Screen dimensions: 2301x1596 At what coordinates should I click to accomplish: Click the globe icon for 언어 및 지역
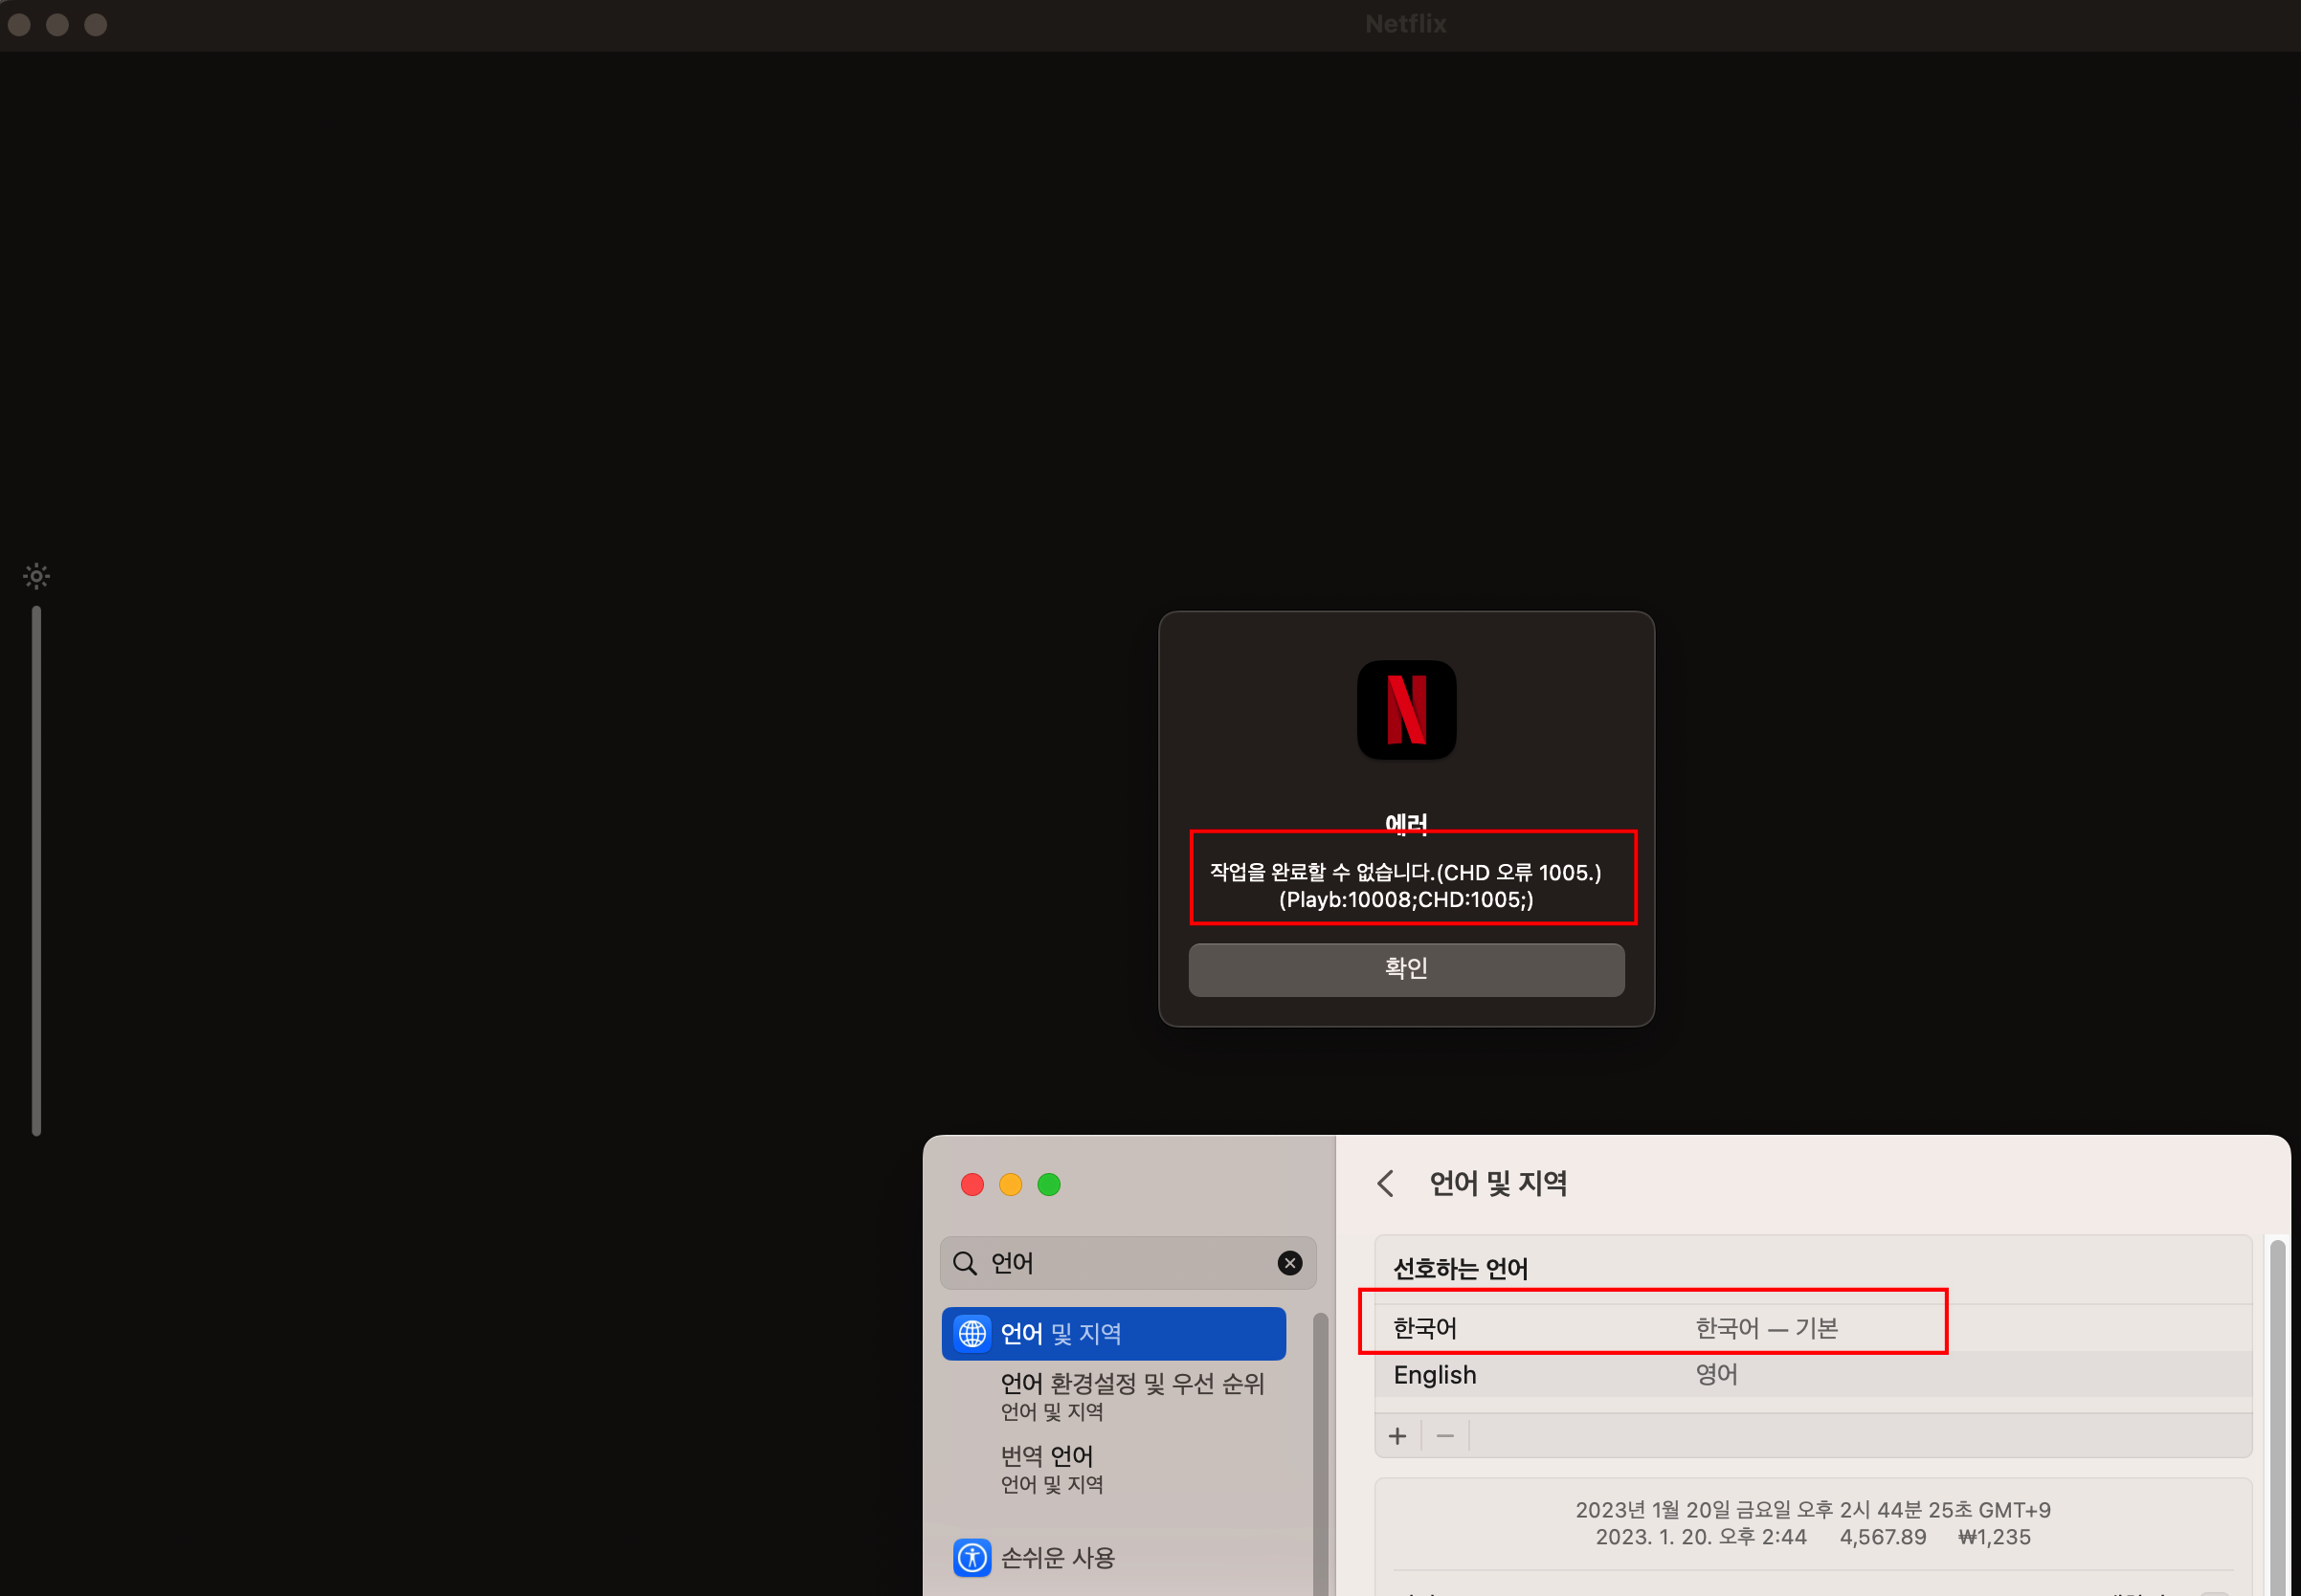[972, 1333]
